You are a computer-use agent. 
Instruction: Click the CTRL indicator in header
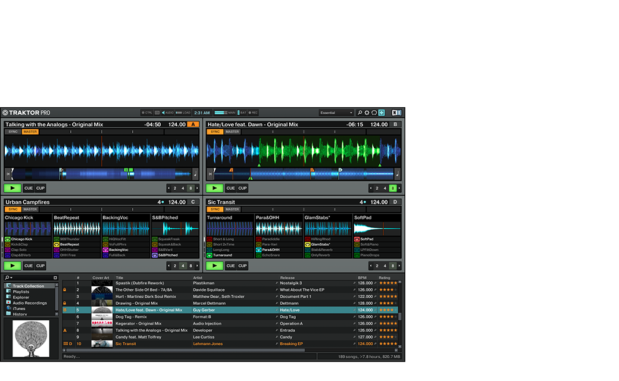[146, 113]
